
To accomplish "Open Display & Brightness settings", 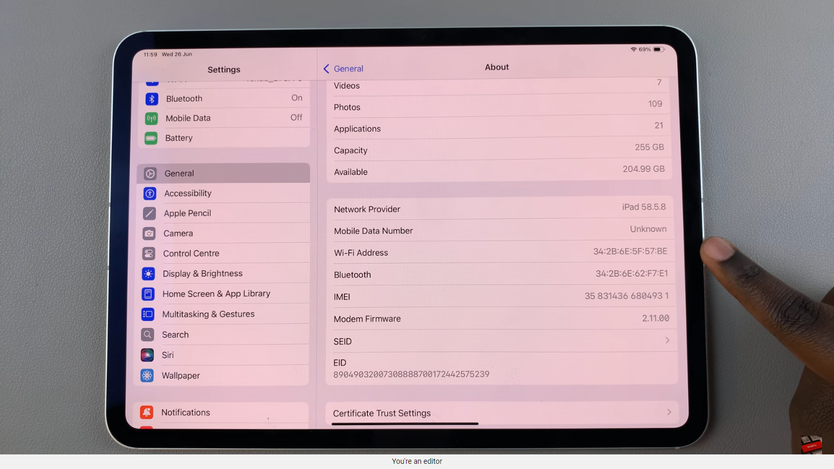I will pos(222,274).
